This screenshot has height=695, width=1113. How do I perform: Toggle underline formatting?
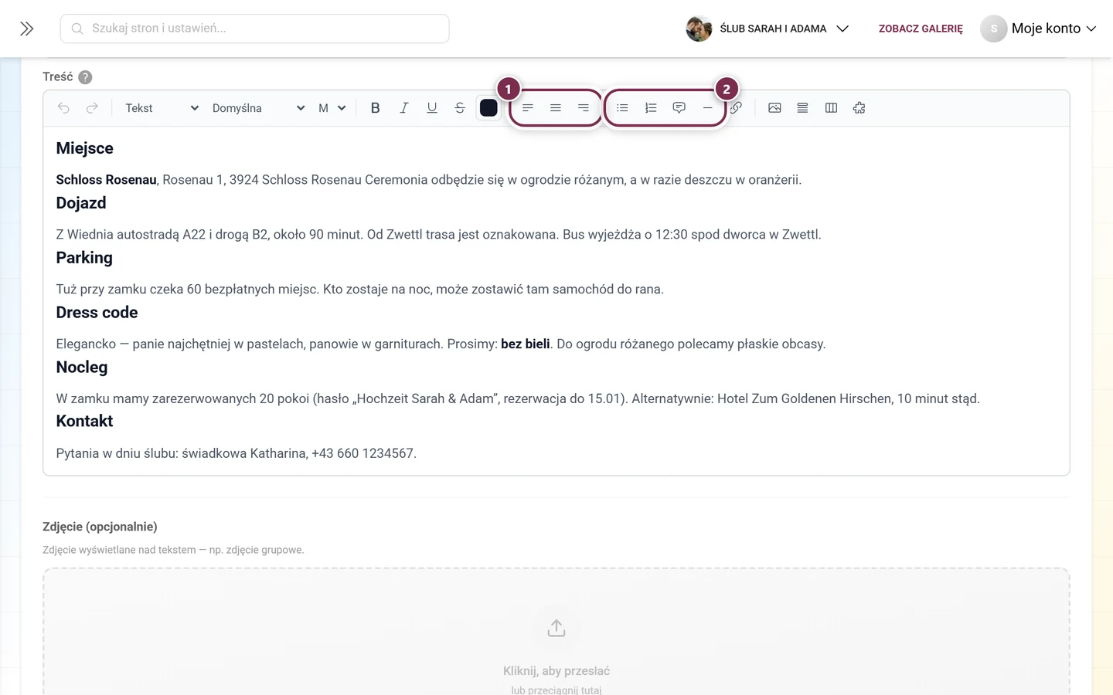click(432, 108)
